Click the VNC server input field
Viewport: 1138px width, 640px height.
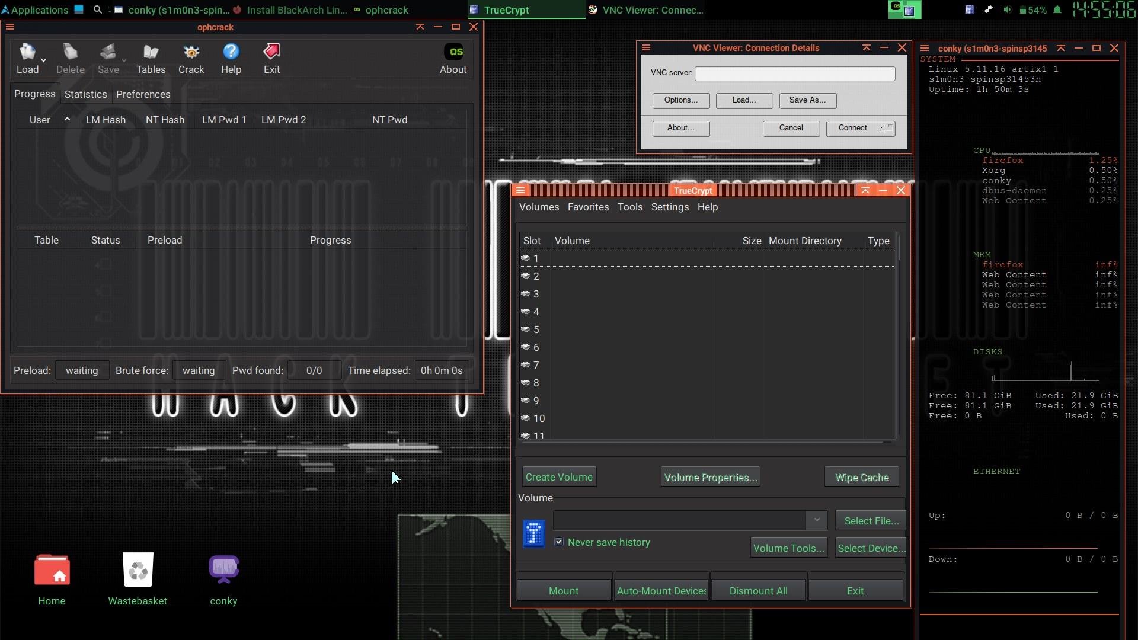pos(795,73)
